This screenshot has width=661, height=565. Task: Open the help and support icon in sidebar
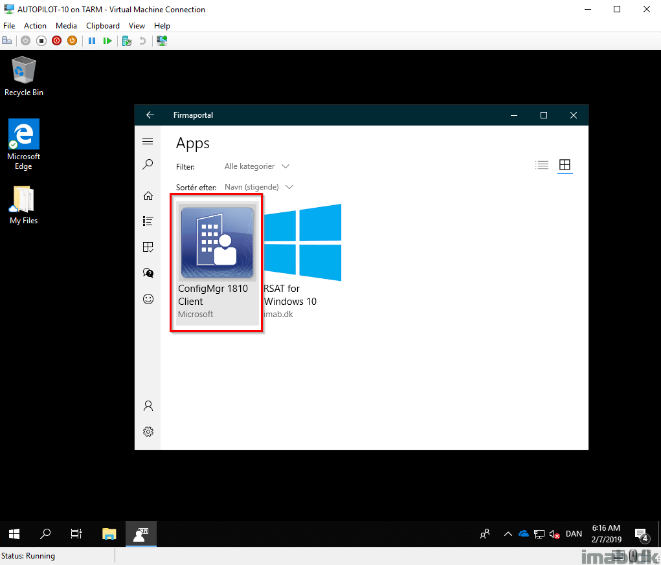coord(148,273)
